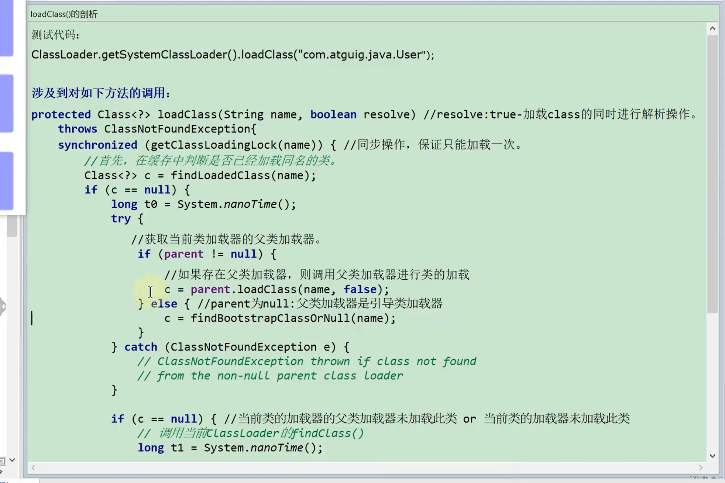Click the blue heading '涉及到对如下方法的调用:'
The width and height of the screenshot is (725, 483).
pos(101,93)
